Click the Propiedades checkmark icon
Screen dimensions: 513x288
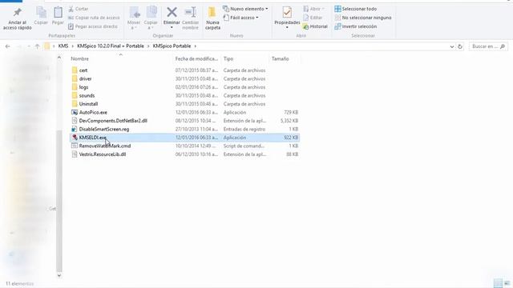(287, 13)
